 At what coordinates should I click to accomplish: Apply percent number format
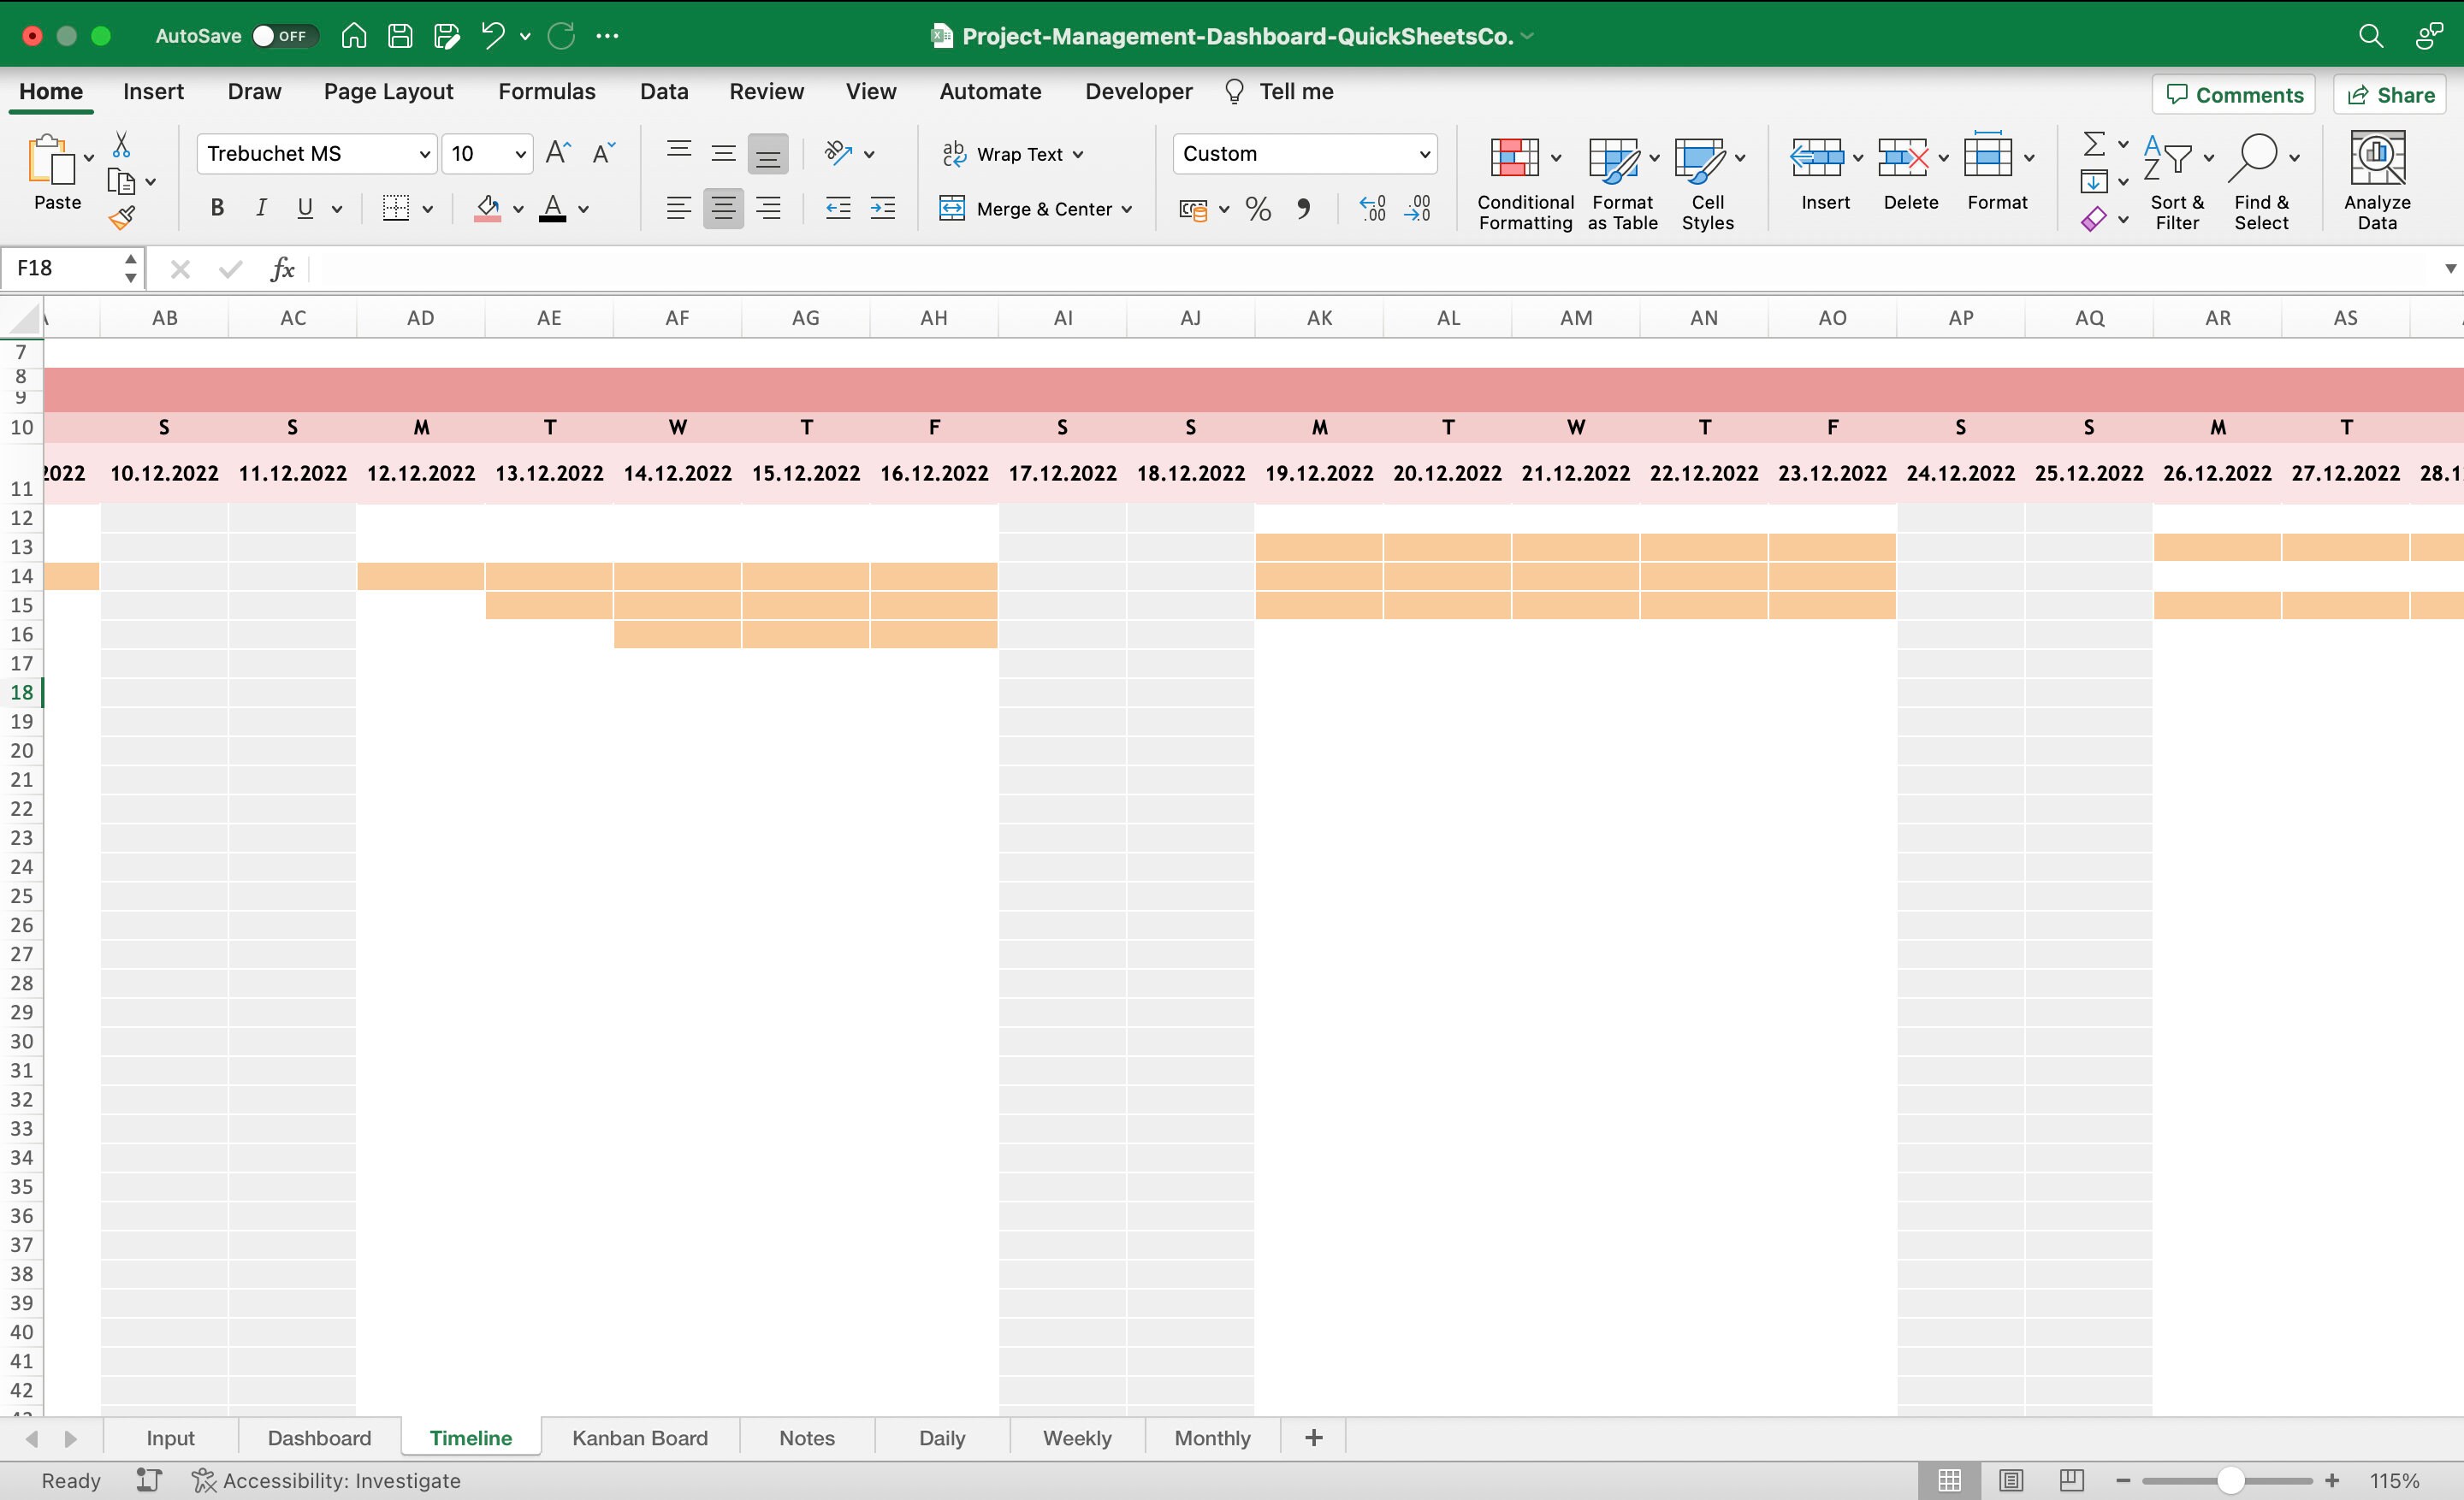pos(1257,208)
